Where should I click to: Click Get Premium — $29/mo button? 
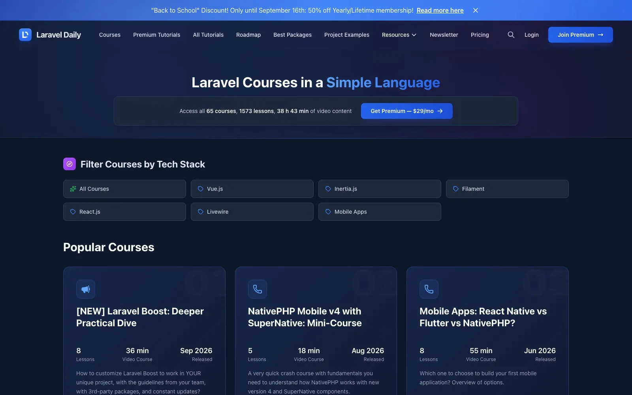(x=407, y=111)
